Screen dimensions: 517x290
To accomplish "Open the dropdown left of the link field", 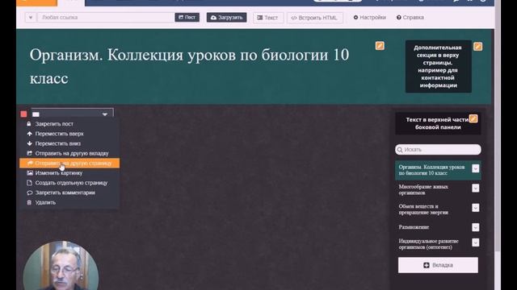I will click(x=31, y=18).
